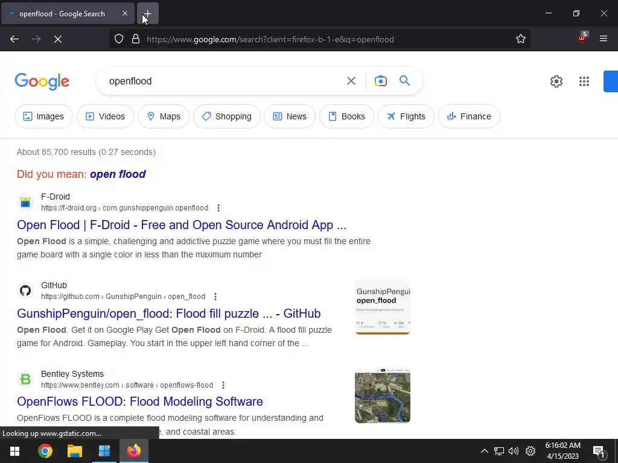Open a new tab with the plus button
Screen dimensions: 618x463
pyautogui.click(x=147, y=13)
